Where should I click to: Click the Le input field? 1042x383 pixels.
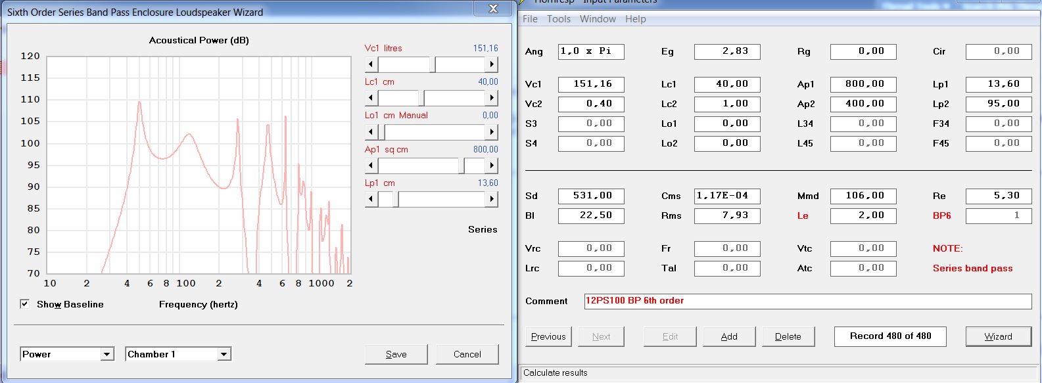click(863, 215)
